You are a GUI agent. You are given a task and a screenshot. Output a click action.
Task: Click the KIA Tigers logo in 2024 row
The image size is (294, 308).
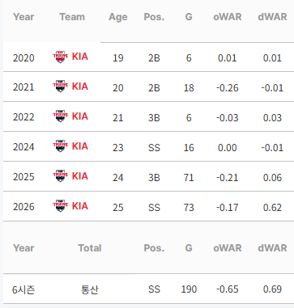click(x=60, y=146)
